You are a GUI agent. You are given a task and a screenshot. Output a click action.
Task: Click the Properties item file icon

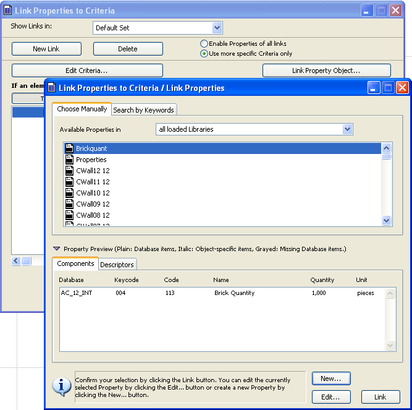tap(69, 160)
